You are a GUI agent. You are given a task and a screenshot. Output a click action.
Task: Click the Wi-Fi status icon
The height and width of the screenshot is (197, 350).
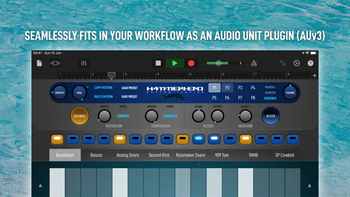(307, 53)
